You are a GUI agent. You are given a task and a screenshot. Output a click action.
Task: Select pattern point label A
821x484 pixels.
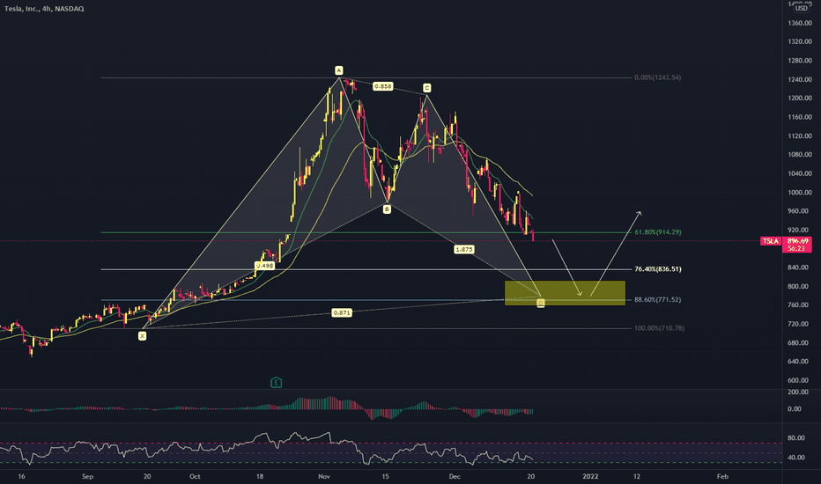click(339, 70)
